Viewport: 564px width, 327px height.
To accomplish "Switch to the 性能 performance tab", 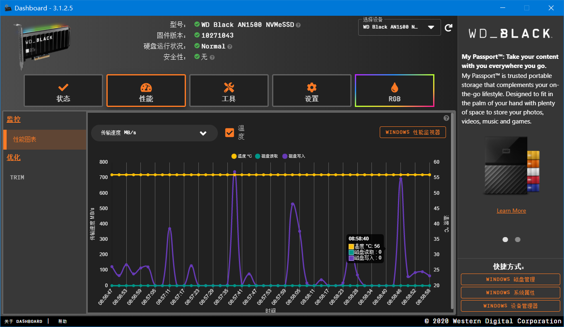I will [146, 91].
